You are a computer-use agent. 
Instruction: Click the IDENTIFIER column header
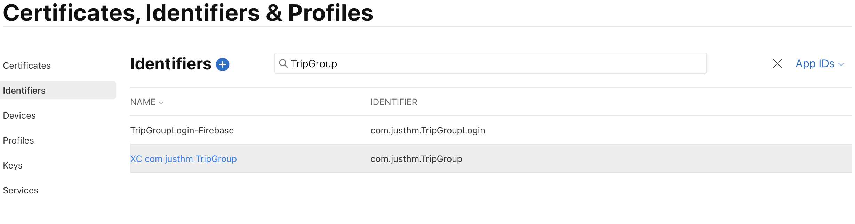click(x=393, y=102)
